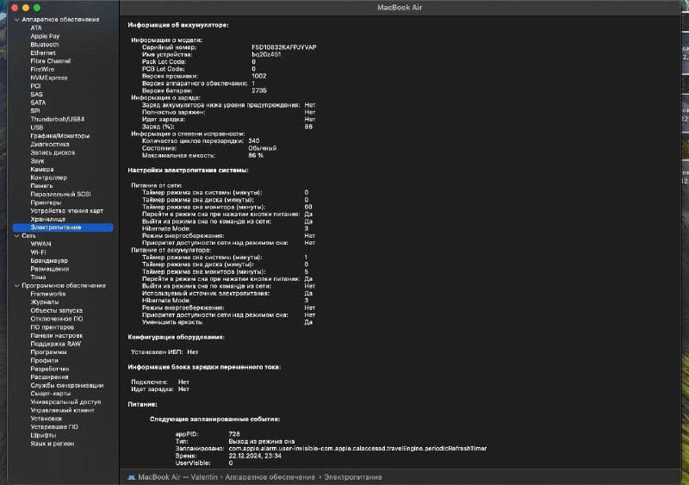Image resolution: width=689 pixels, height=485 pixels.
Task: Collapse the Аппаратное обеспечение section
Action: (x=16, y=19)
